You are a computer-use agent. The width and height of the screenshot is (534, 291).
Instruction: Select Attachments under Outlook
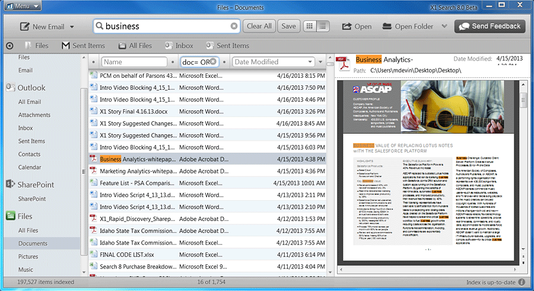pyautogui.click(x=34, y=115)
